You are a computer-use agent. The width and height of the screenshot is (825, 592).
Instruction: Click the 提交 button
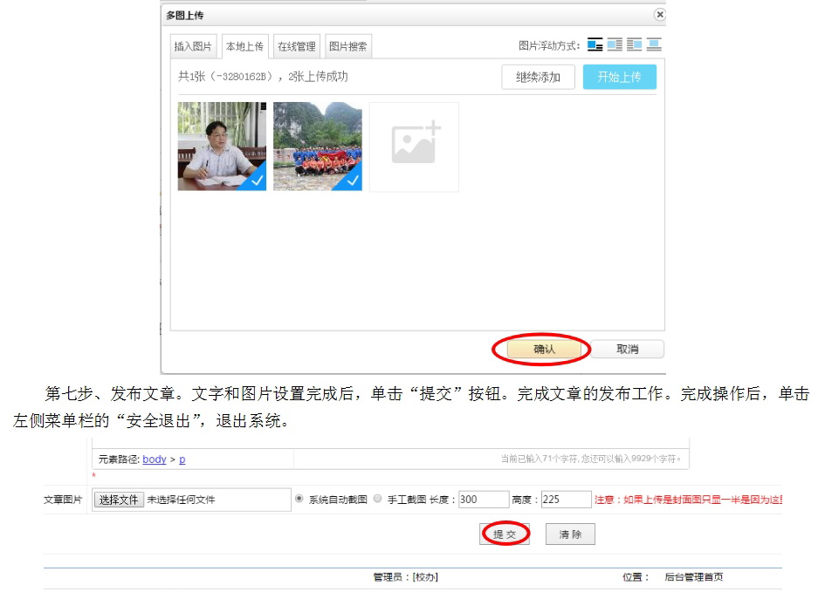(x=505, y=534)
